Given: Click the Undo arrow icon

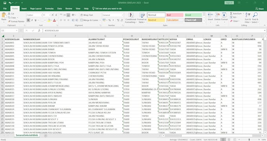Looking at the screenshot, I should click(10, 3).
